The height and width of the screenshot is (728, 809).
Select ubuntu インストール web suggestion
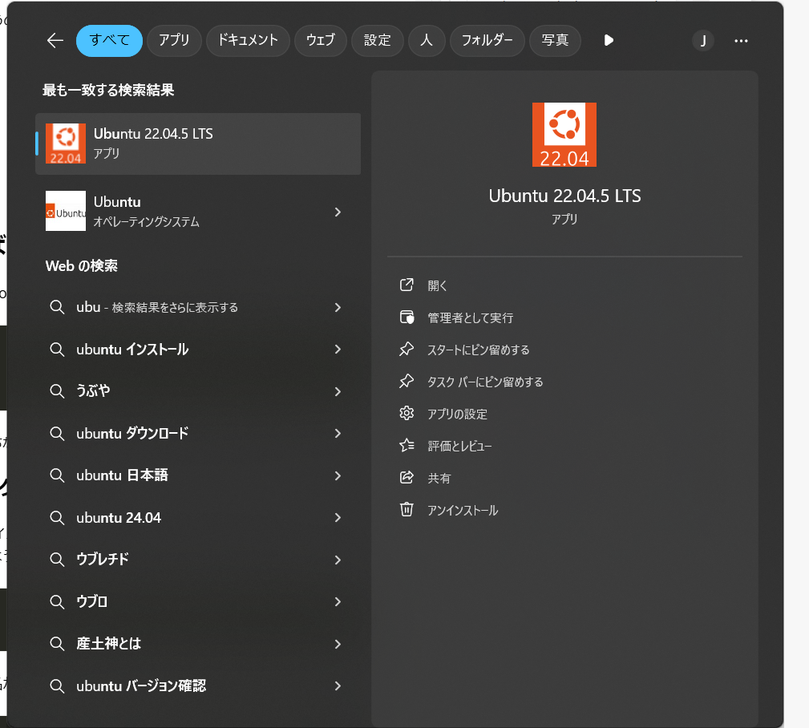[x=198, y=350]
